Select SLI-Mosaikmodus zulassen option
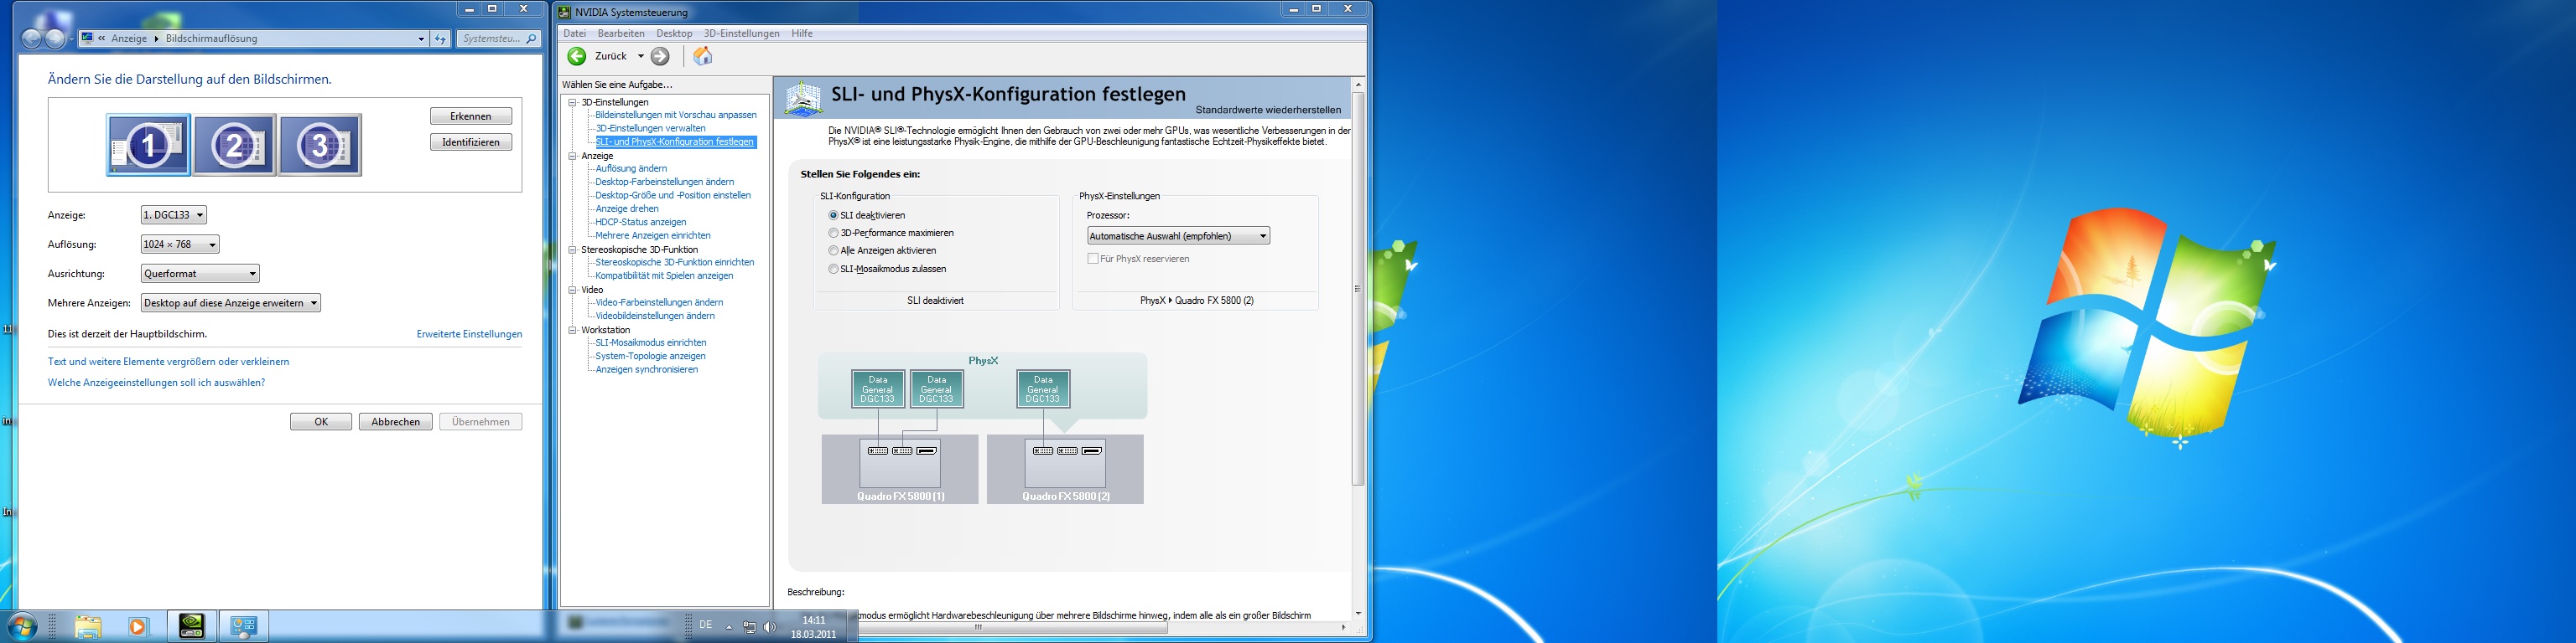This screenshot has height=643, width=2576. [x=833, y=270]
